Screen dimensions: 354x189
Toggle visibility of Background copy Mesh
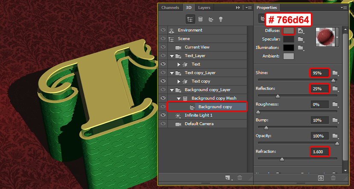coord(163,98)
